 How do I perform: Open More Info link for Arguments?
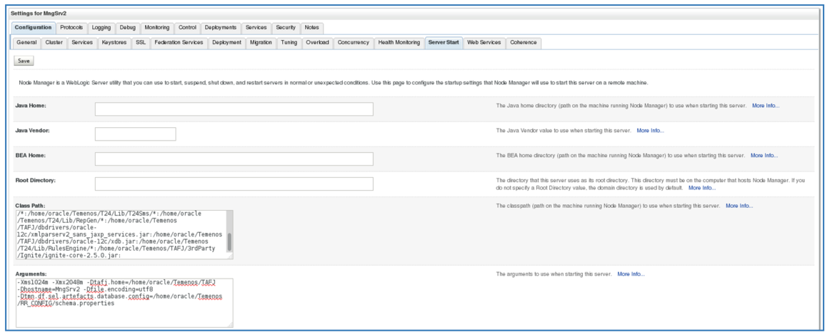tap(631, 274)
